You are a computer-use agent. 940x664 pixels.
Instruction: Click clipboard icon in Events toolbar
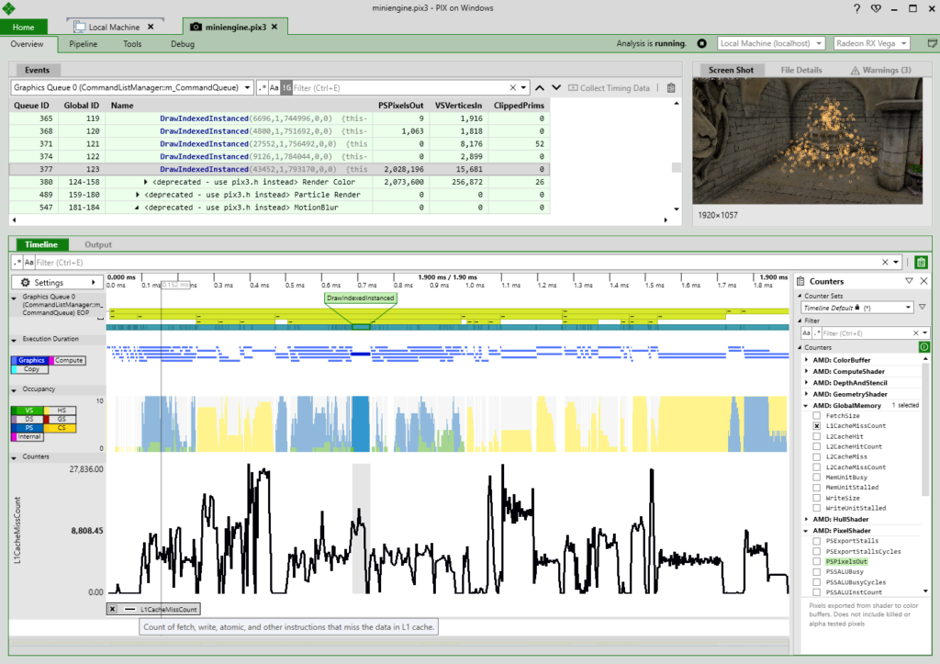click(671, 87)
